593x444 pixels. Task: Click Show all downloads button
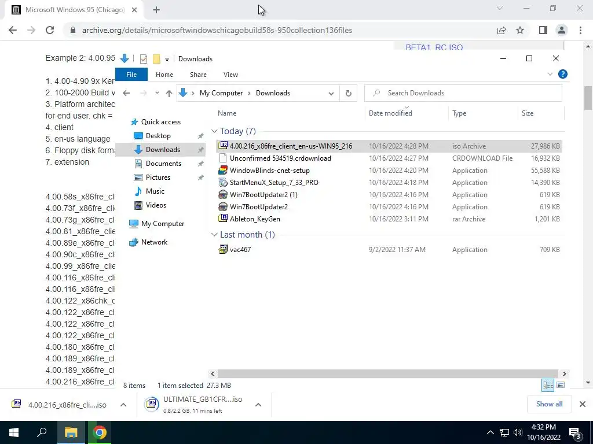(549, 404)
